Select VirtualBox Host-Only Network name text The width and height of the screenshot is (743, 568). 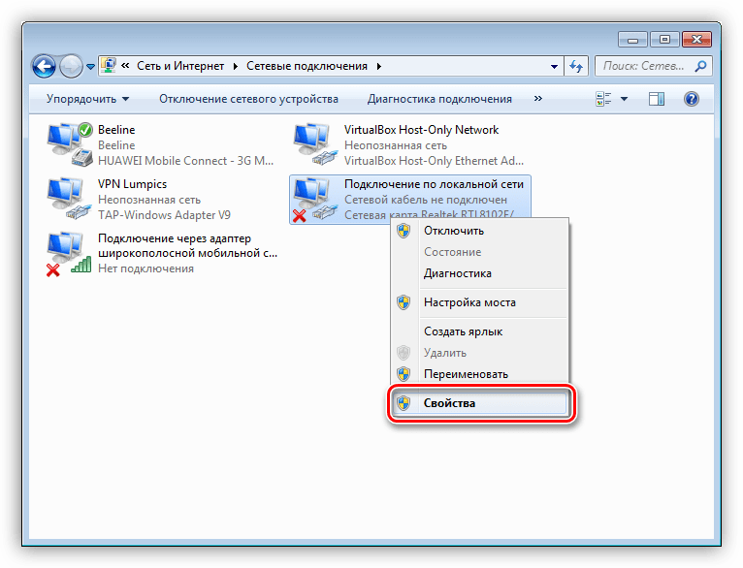pos(421,130)
